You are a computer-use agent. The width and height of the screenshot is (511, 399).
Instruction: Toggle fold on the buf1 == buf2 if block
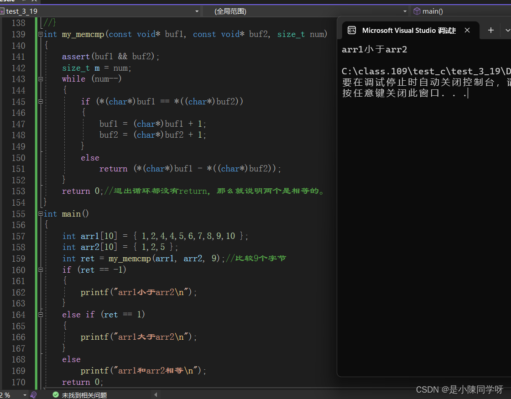click(x=41, y=101)
